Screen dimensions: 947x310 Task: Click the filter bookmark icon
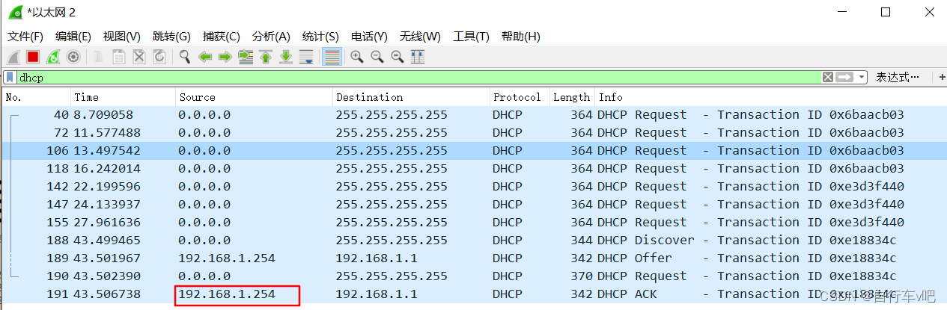pos(10,77)
